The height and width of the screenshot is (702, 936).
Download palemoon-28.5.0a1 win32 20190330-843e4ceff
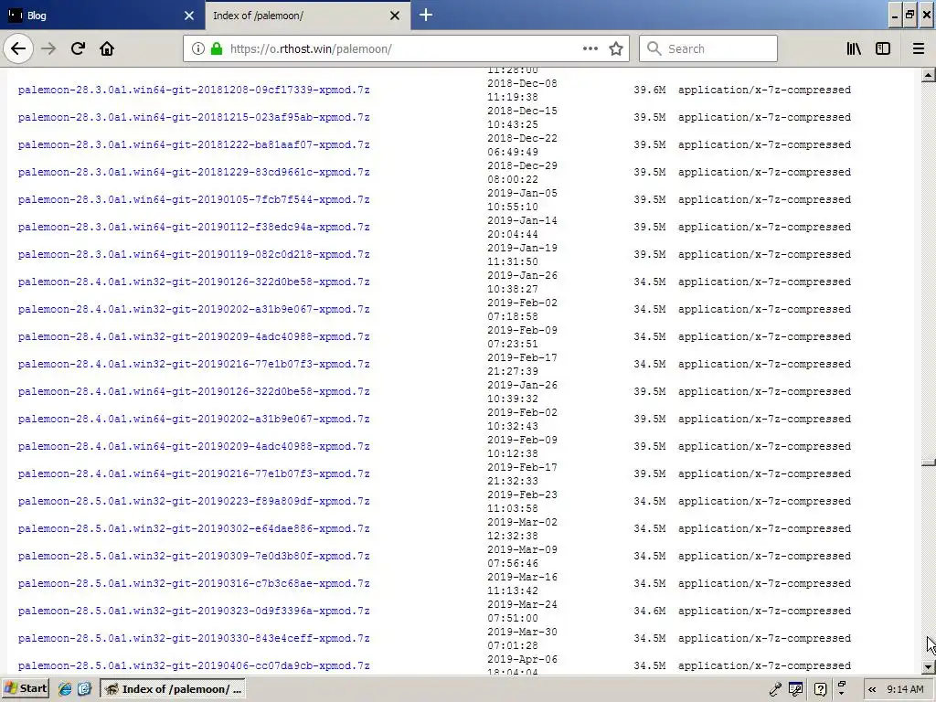coord(194,639)
